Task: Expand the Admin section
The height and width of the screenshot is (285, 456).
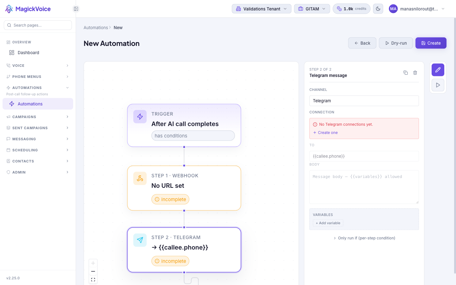Action: coord(38,172)
